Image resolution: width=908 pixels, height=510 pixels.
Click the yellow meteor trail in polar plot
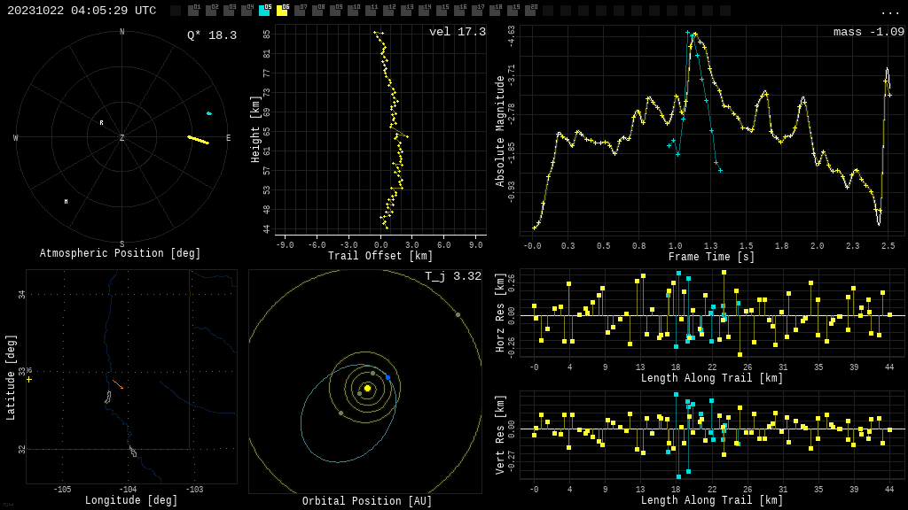click(x=199, y=140)
